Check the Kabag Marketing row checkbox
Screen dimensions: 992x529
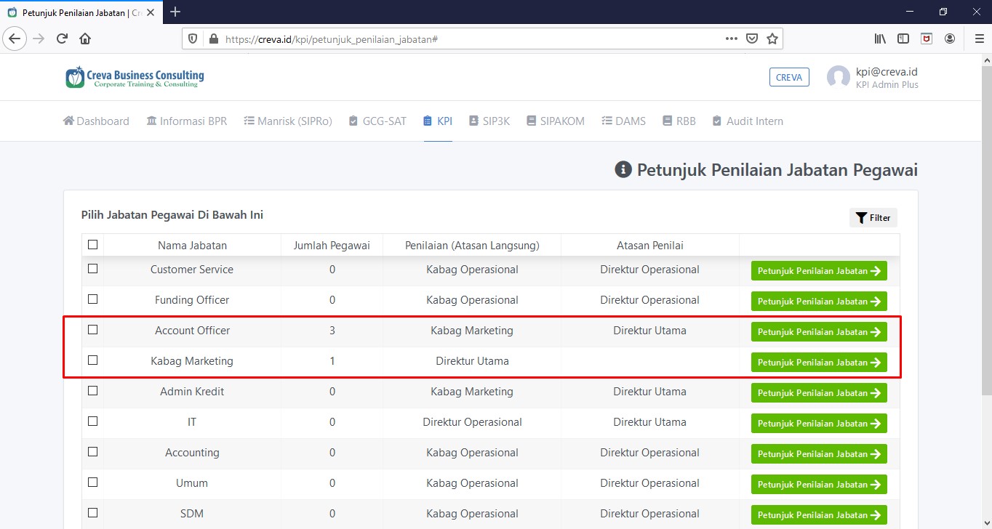click(x=92, y=360)
